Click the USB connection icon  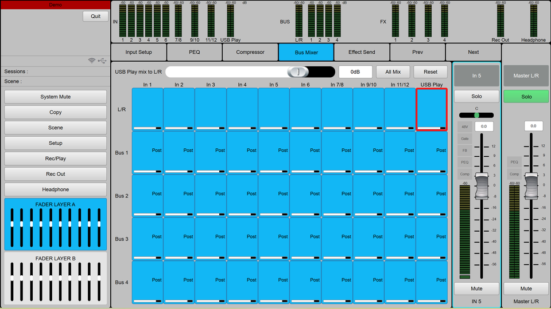pos(102,61)
